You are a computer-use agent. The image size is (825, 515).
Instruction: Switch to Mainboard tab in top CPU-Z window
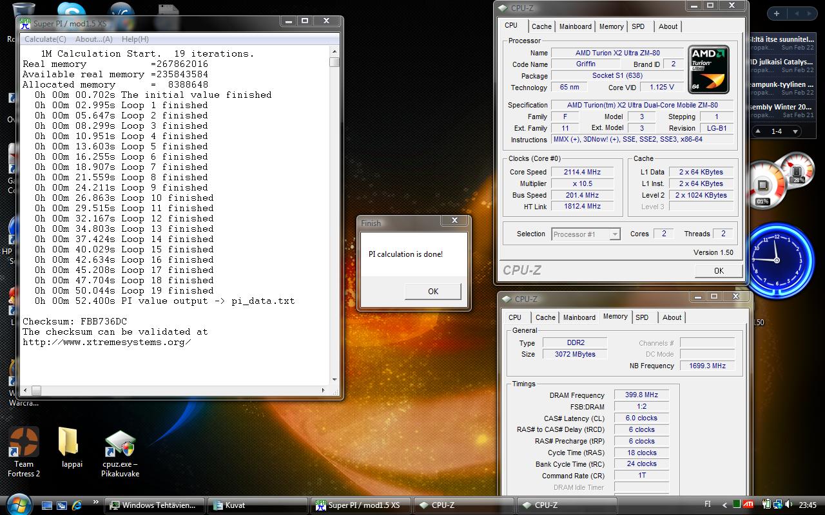pos(576,26)
